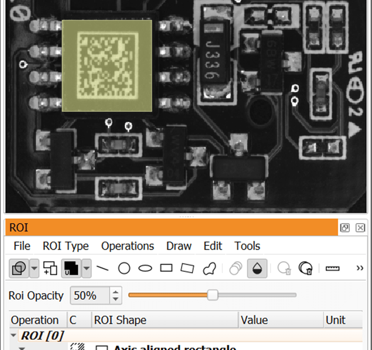This screenshot has height=350, width=372.
Task: Select the rotated rectangle tool
Action: (187, 268)
